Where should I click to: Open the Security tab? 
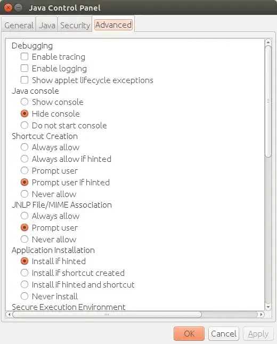[75, 25]
